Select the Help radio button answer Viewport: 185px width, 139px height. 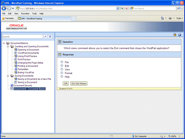(x=62, y=76)
